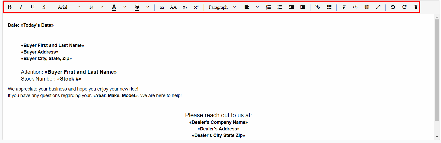Convert selection to lowercase (aa)
Screen dimensions: 441x143
pos(162,7)
